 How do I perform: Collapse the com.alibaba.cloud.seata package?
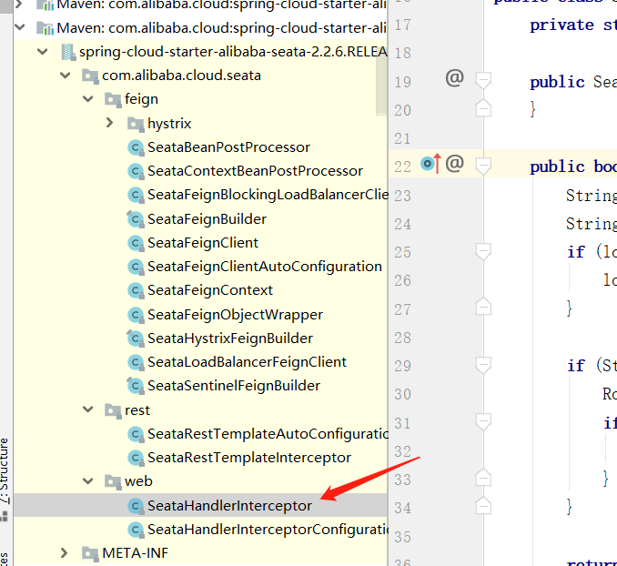click(65, 76)
